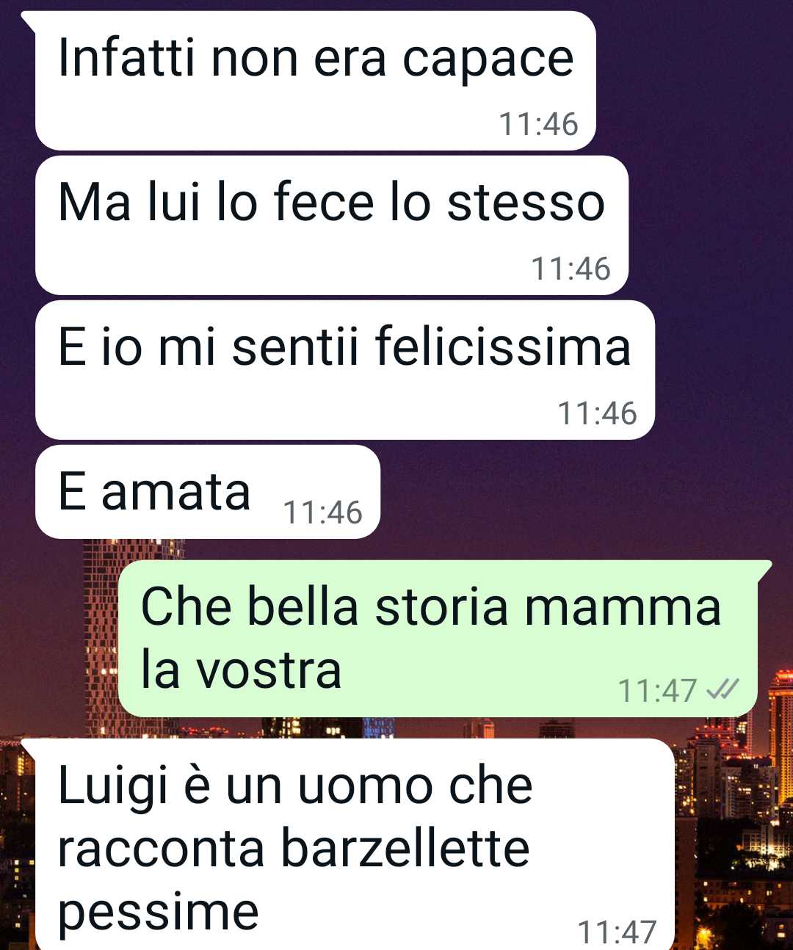Click the double-check read receipt icon
The height and width of the screenshot is (950, 793).
point(723,689)
